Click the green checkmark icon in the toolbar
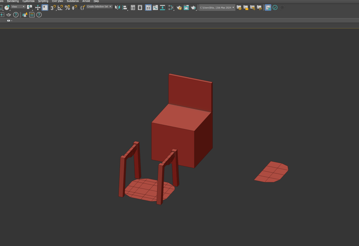 tap(275, 7)
